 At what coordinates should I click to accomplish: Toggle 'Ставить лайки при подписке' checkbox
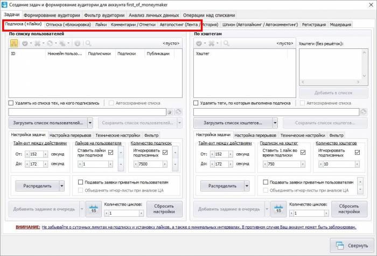click(110, 152)
